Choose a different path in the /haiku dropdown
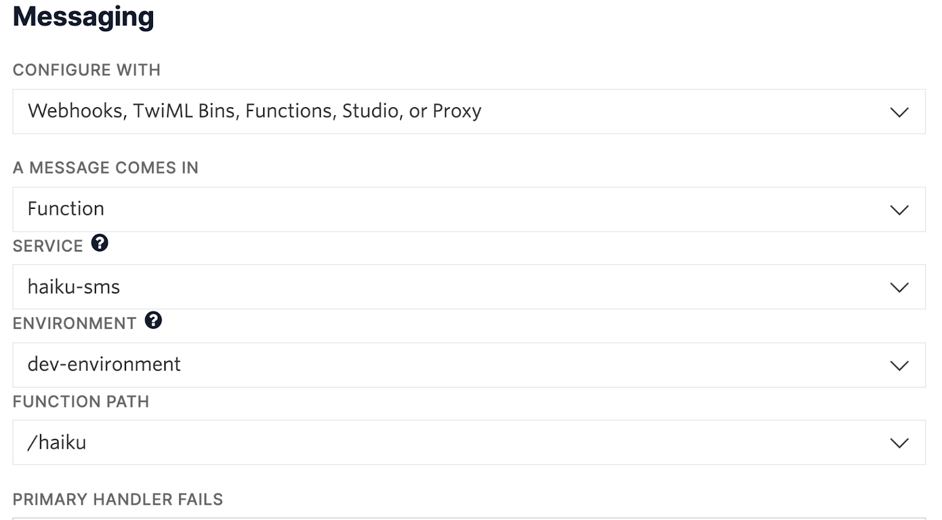Screen dimensions: 942x520 (x=469, y=442)
